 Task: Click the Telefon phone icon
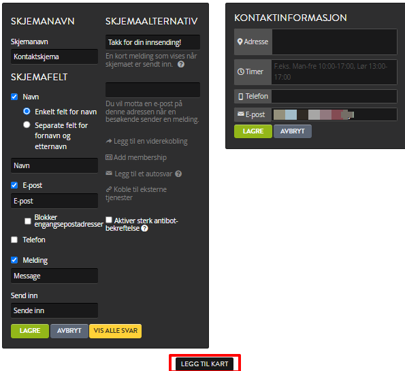pyautogui.click(x=241, y=97)
